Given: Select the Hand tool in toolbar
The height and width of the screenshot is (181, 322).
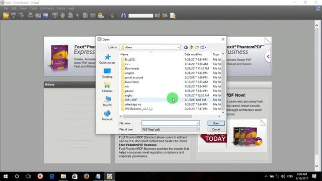Looking at the screenshot, I should coord(62,16).
